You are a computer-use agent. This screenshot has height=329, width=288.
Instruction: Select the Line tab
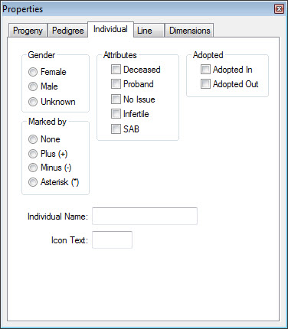pos(149,31)
